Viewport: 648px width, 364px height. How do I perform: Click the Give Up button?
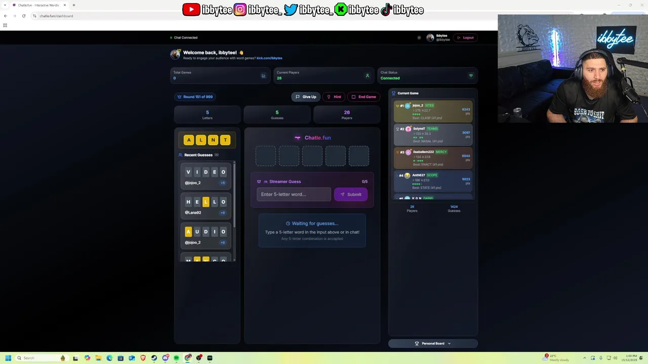tap(306, 97)
